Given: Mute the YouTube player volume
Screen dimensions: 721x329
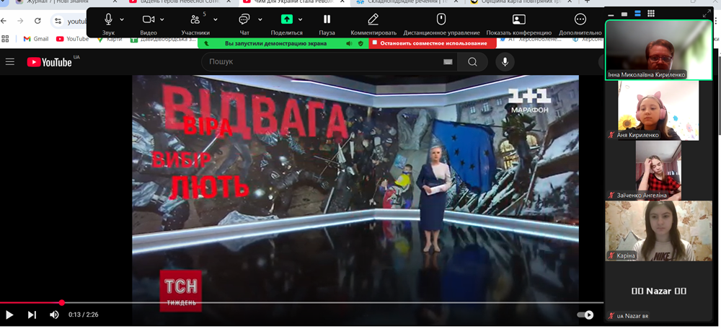Looking at the screenshot, I should tap(54, 315).
